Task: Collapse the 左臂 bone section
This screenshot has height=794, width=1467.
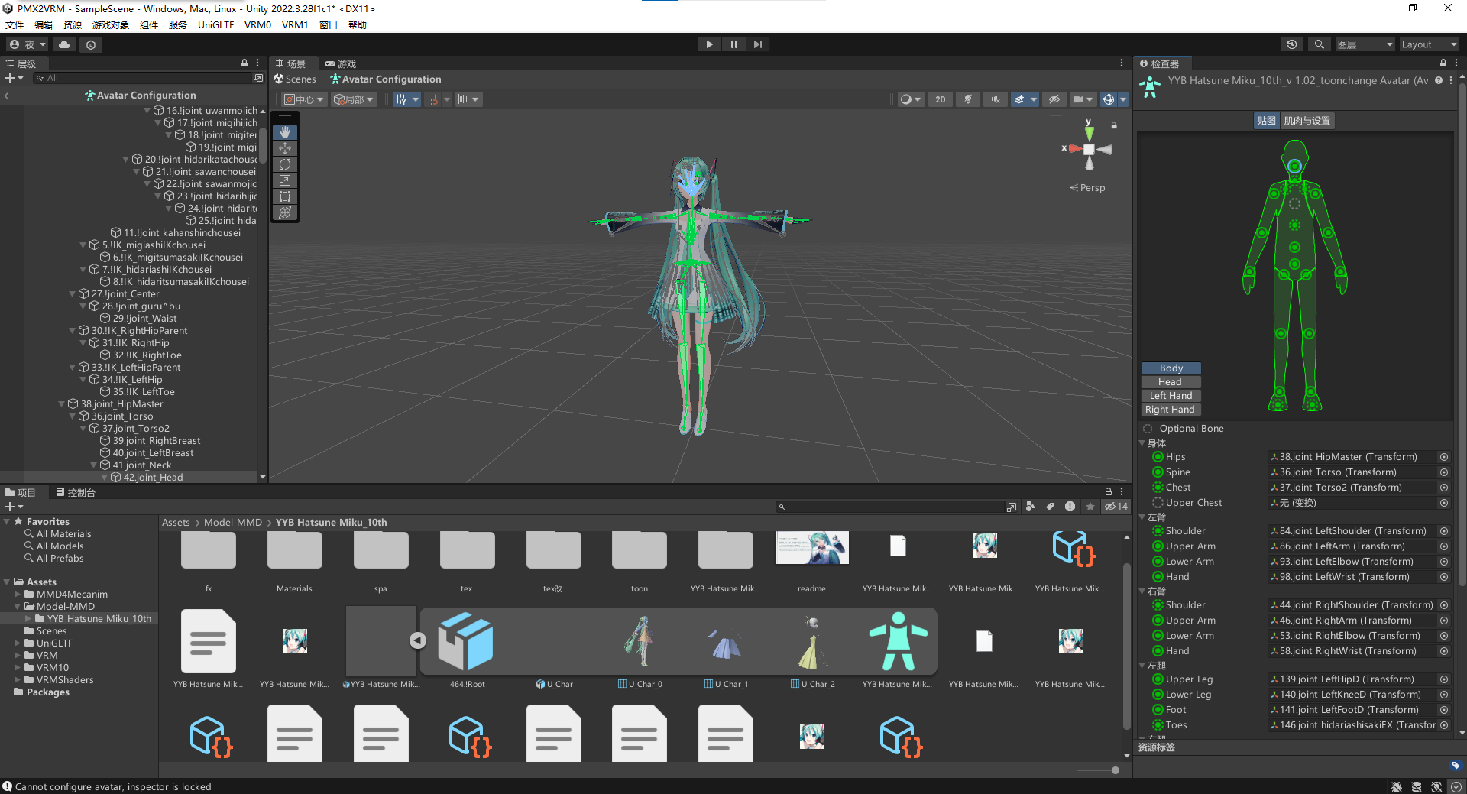Action: click(1143, 517)
